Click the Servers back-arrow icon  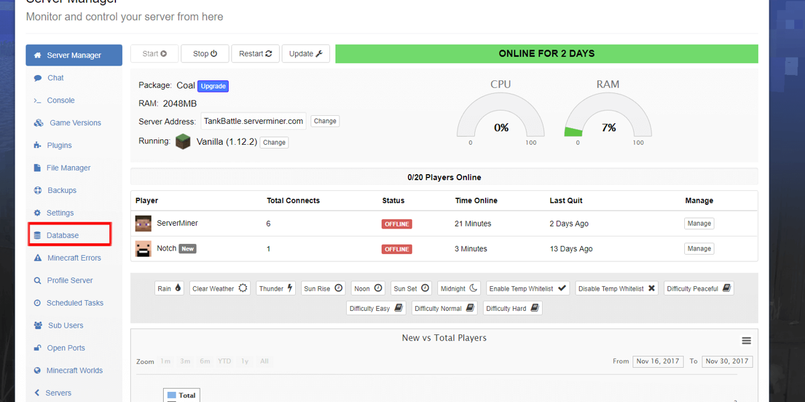(x=37, y=393)
